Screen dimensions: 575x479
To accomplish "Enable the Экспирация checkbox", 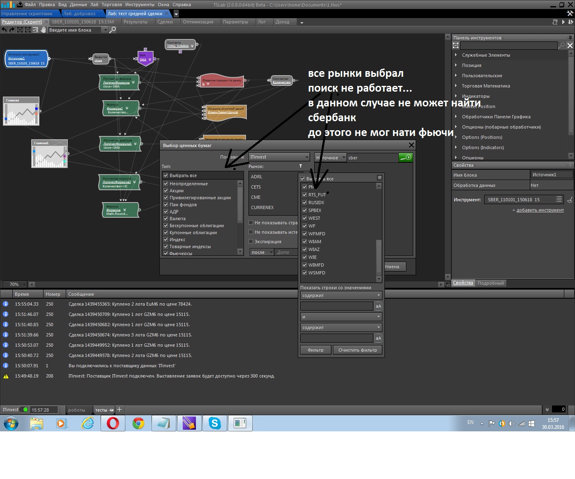I will [251, 242].
